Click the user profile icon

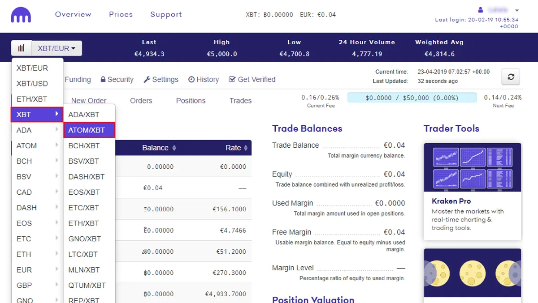point(481,10)
